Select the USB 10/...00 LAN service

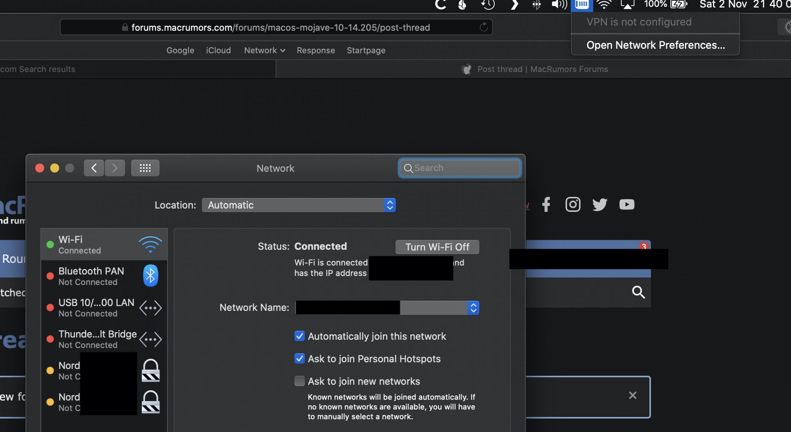[104, 308]
